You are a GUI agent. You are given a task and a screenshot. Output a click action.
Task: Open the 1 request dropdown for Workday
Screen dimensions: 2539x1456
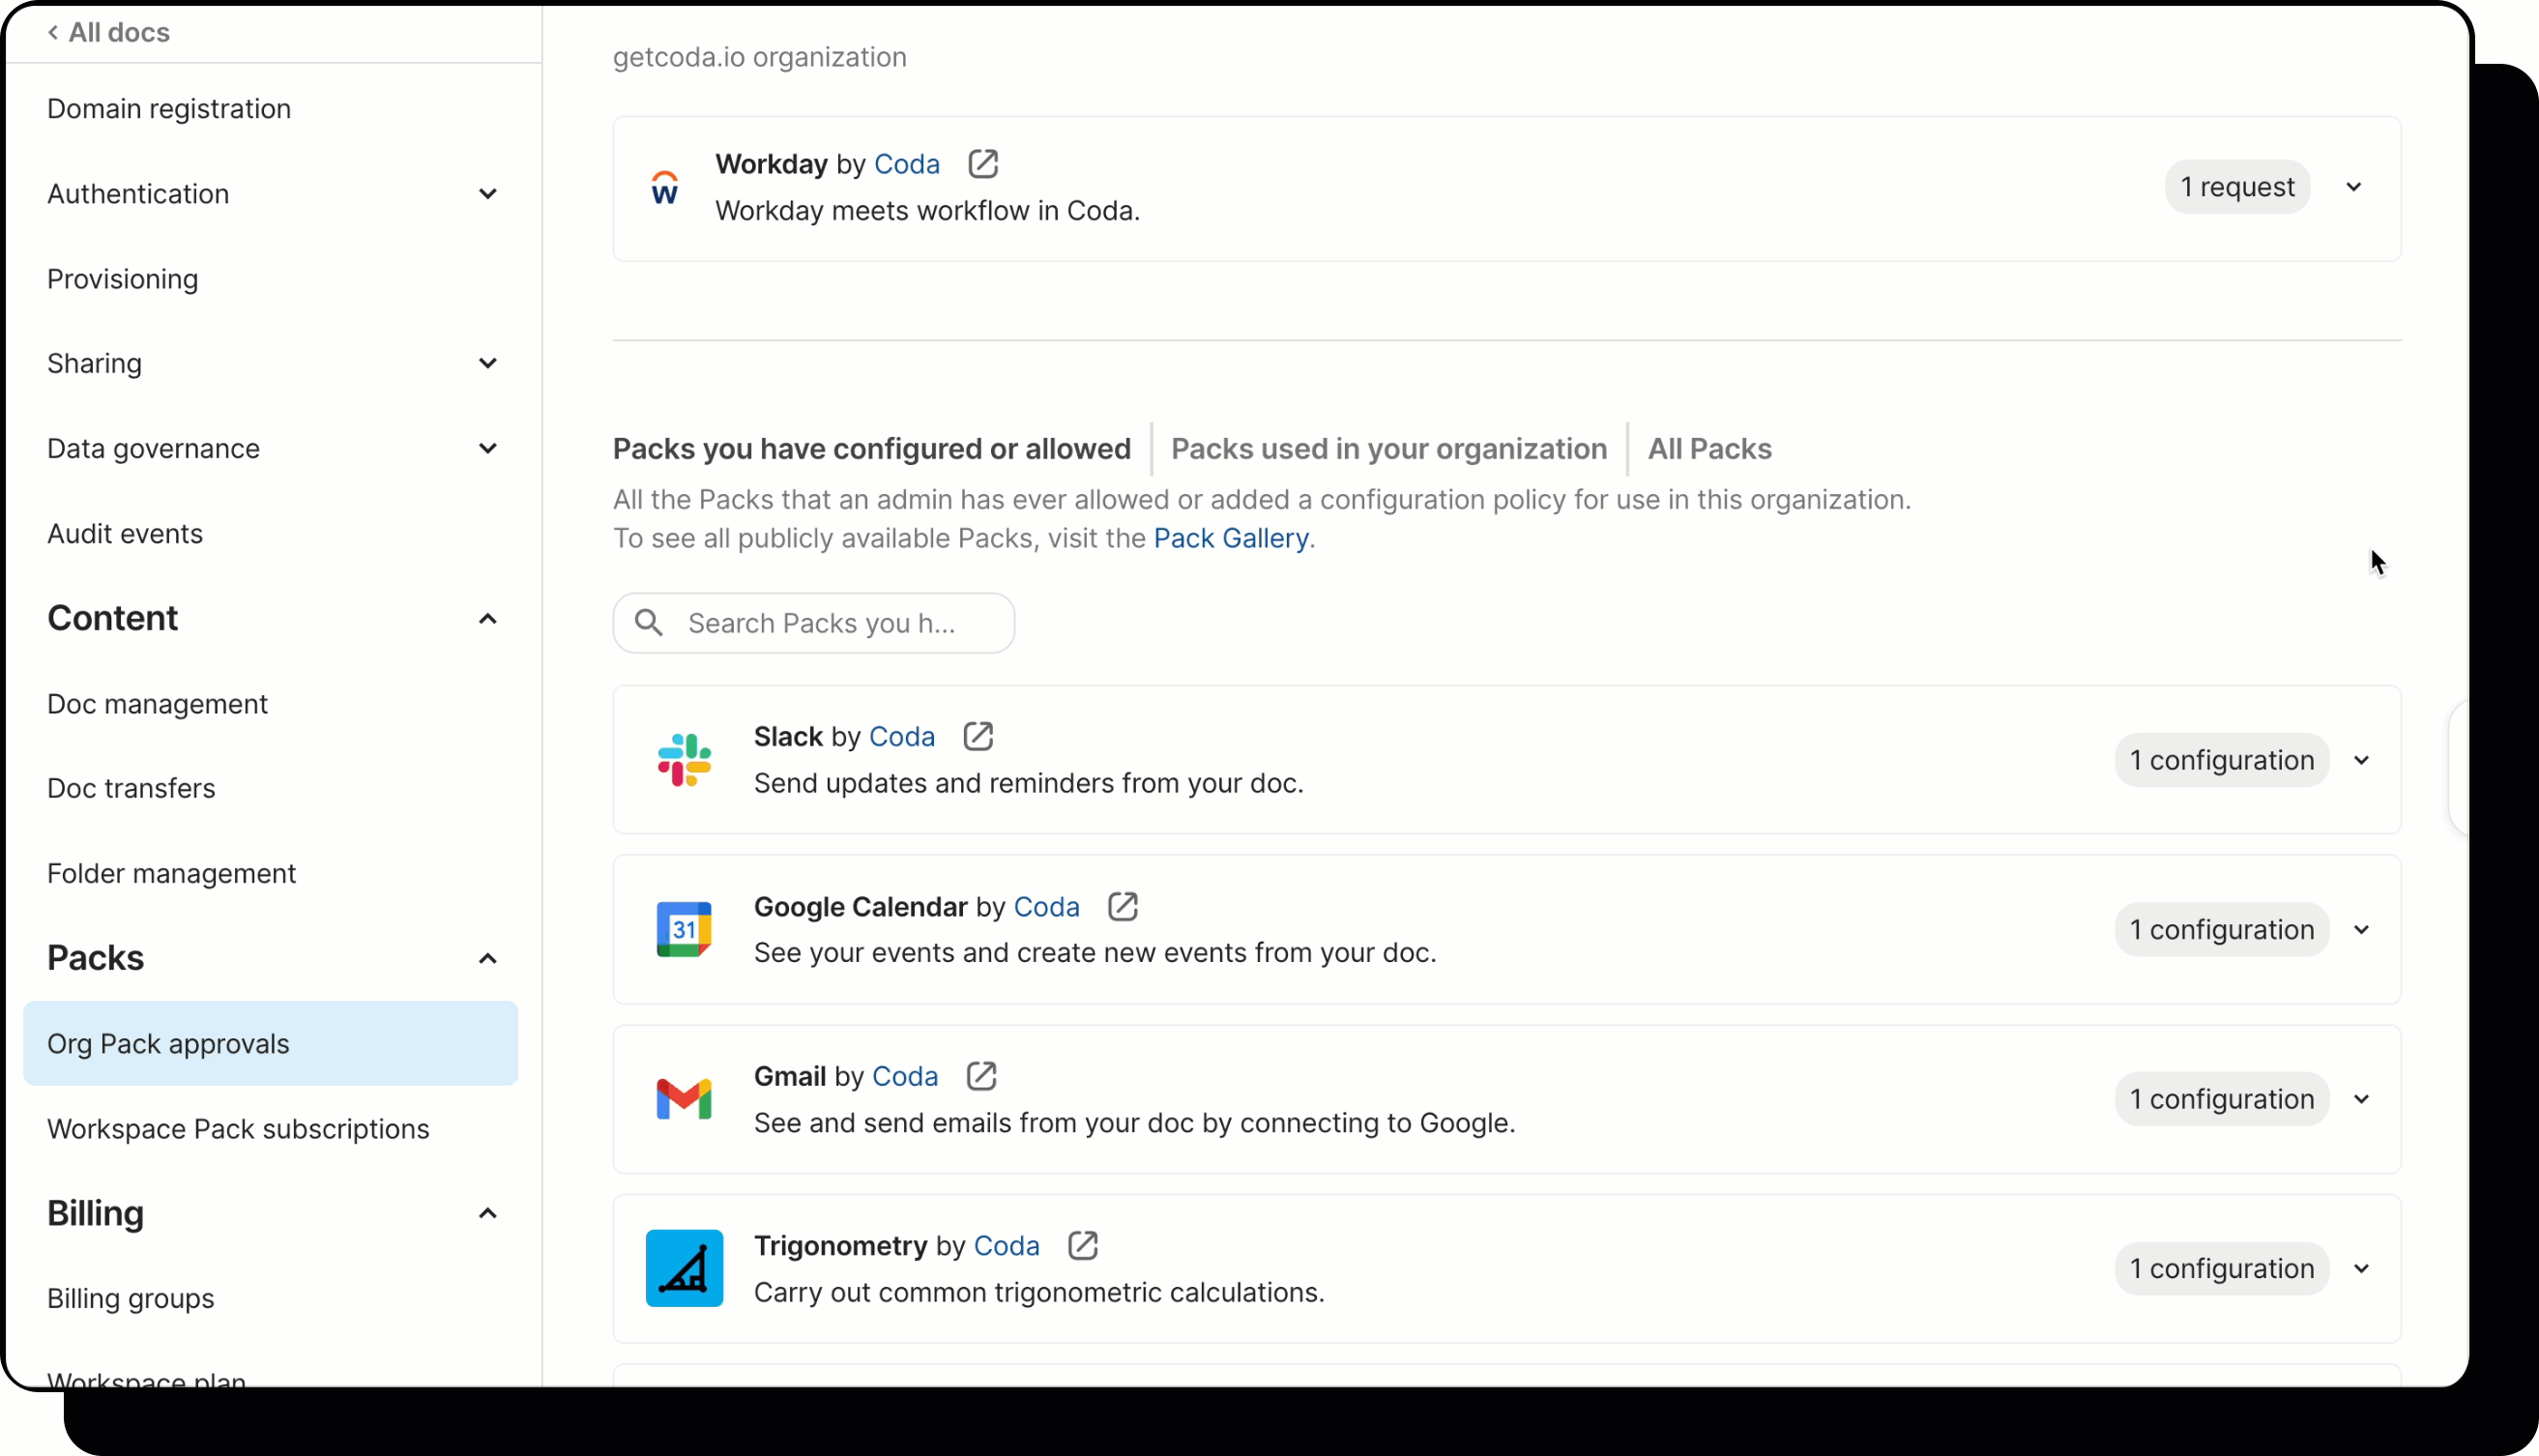pos(2354,186)
